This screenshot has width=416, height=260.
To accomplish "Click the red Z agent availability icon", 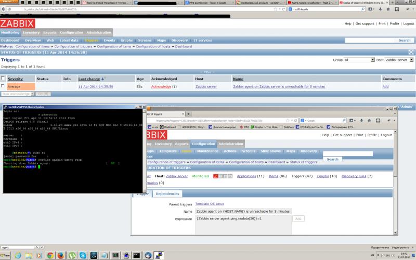I will 216,176.
